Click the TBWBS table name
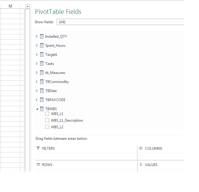 [x=51, y=109]
